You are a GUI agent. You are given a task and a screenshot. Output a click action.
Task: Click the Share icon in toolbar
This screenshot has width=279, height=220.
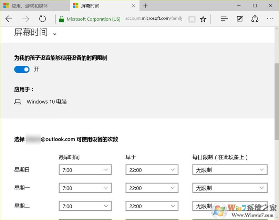click(255, 19)
